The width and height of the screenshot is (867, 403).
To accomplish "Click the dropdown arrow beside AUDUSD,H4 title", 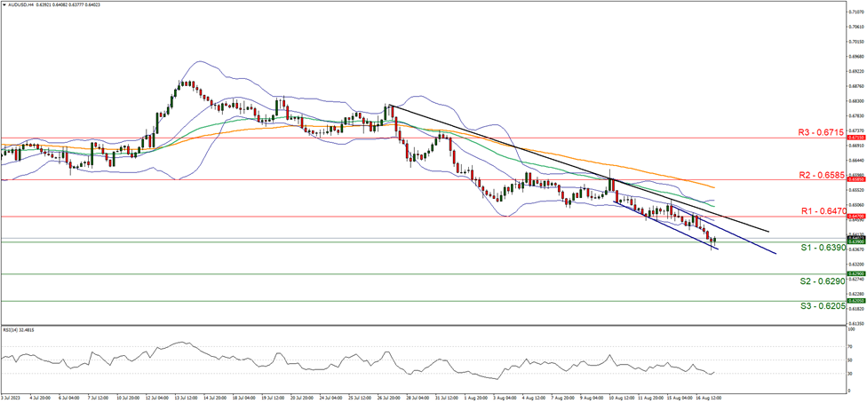I will (4, 4).
